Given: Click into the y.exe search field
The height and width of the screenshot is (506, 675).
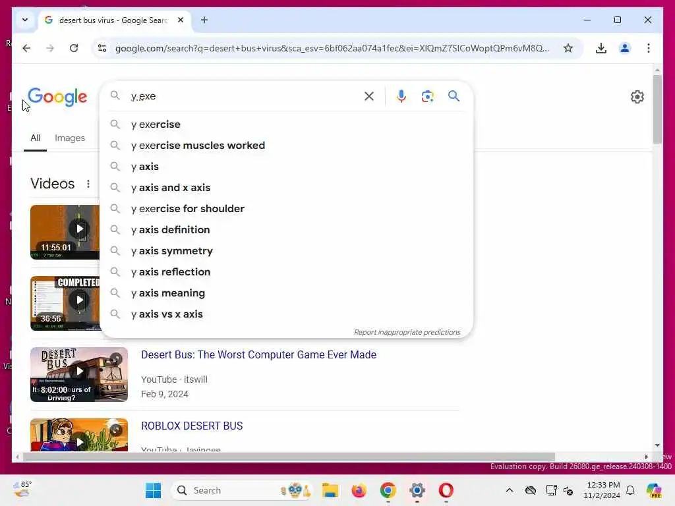Looking at the screenshot, I should pyautogui.click(x=243, y=96).
